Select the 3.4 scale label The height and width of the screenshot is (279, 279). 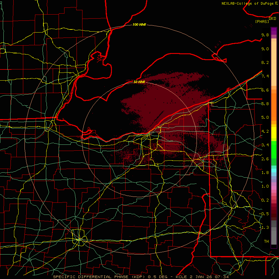click(x=265, y=145)
